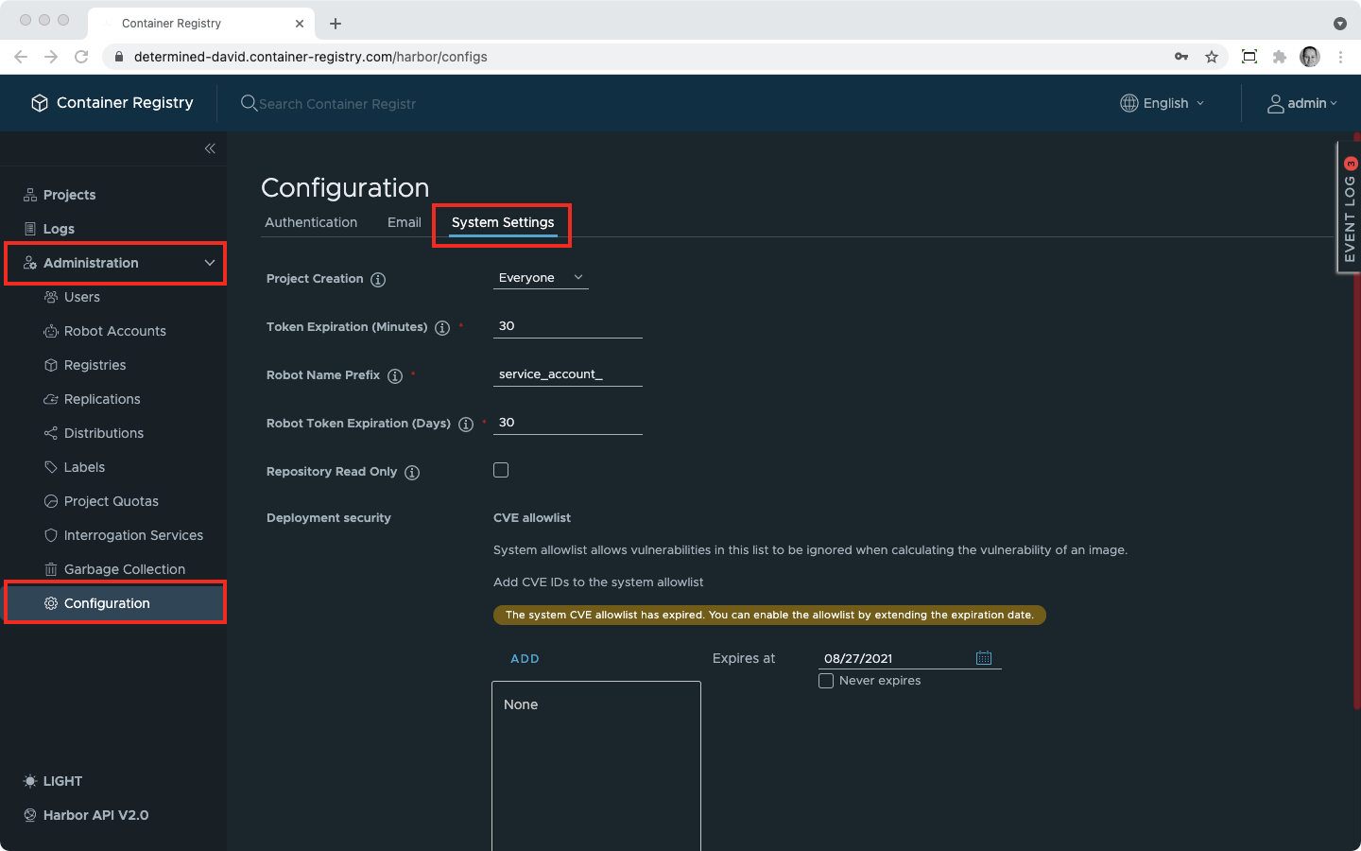
Task: Click the Logs sidebar icon
Action: click(x=30, y=229)
